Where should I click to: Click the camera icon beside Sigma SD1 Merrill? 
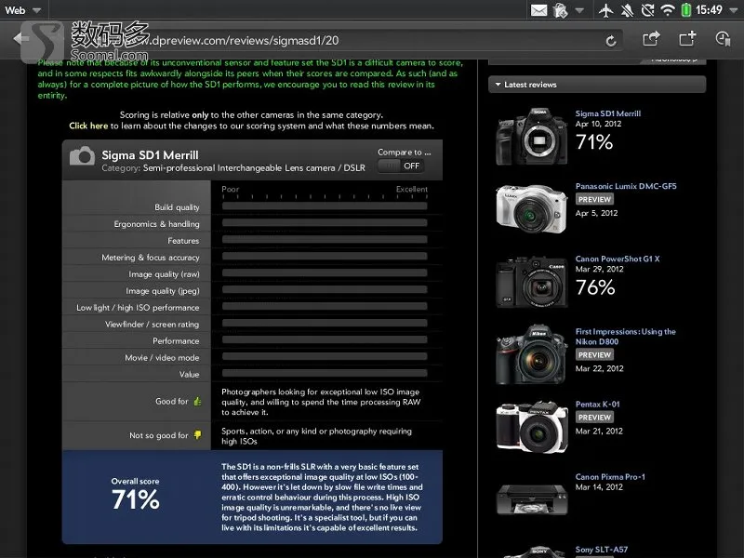(82, 155)
